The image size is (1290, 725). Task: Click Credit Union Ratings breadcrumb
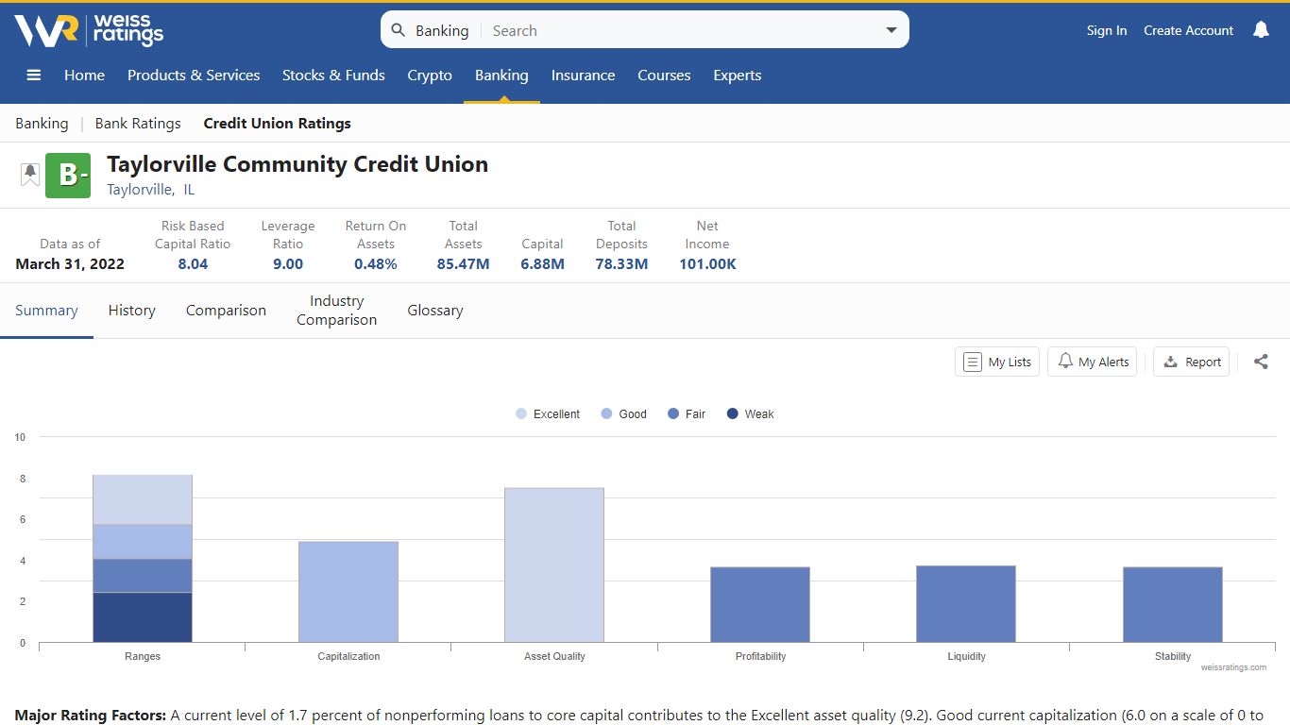pyautogui.click(x=277, y=124)
